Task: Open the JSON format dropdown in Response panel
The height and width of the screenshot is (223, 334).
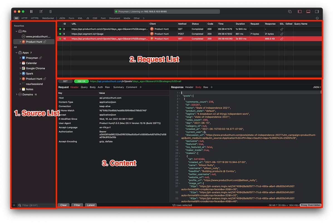Action: coord(316,87)
